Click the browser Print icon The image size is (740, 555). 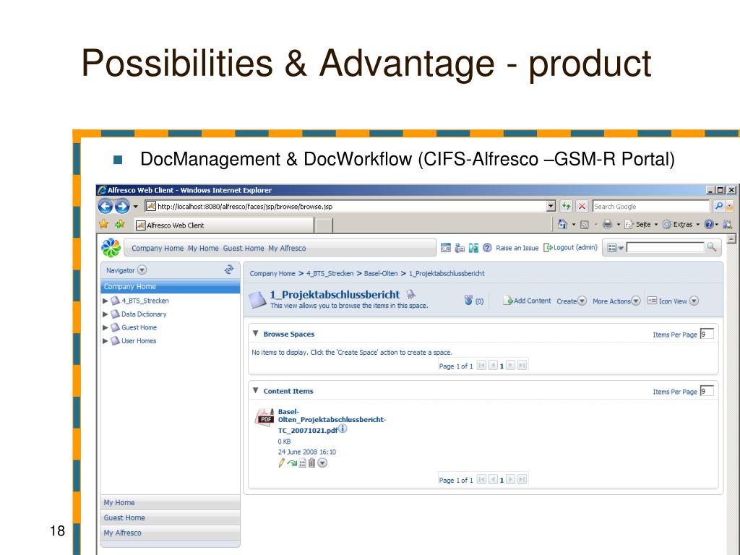[x=607, y=225]
